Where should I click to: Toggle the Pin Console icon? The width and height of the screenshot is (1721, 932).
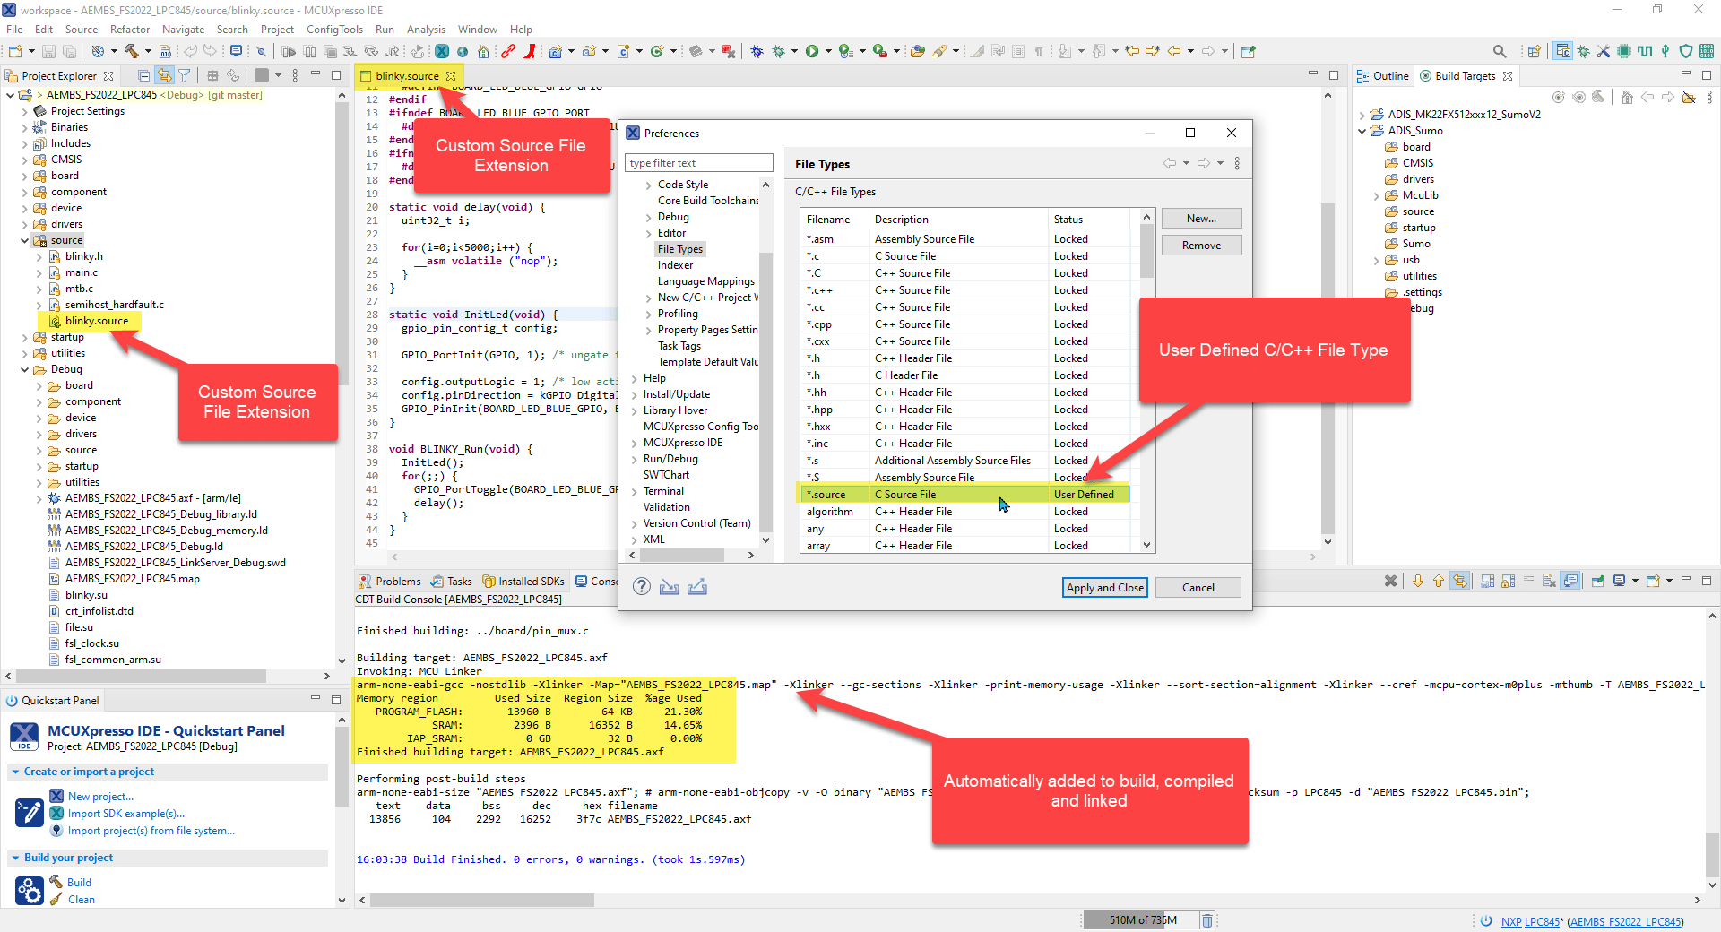pos(1597,581)
